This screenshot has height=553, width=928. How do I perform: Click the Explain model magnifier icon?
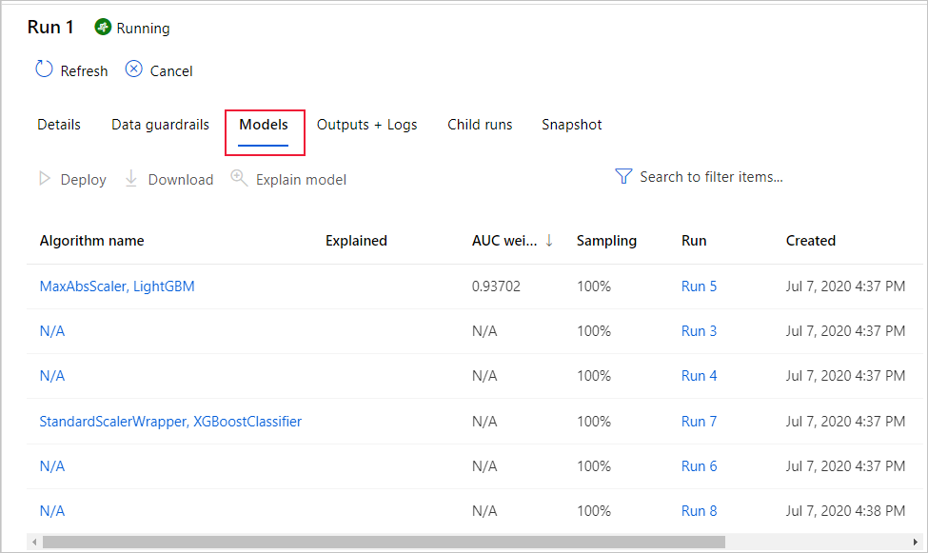239,179
